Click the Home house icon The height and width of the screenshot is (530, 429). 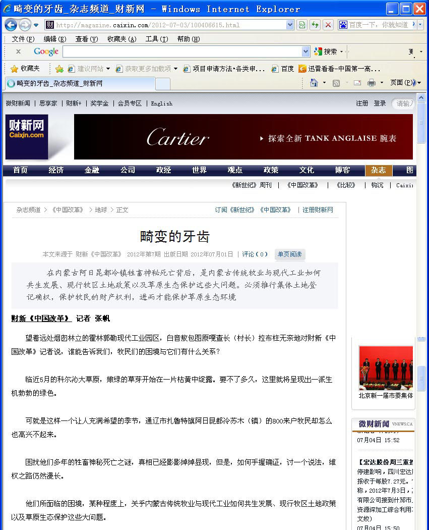click(x=314, y=83)
